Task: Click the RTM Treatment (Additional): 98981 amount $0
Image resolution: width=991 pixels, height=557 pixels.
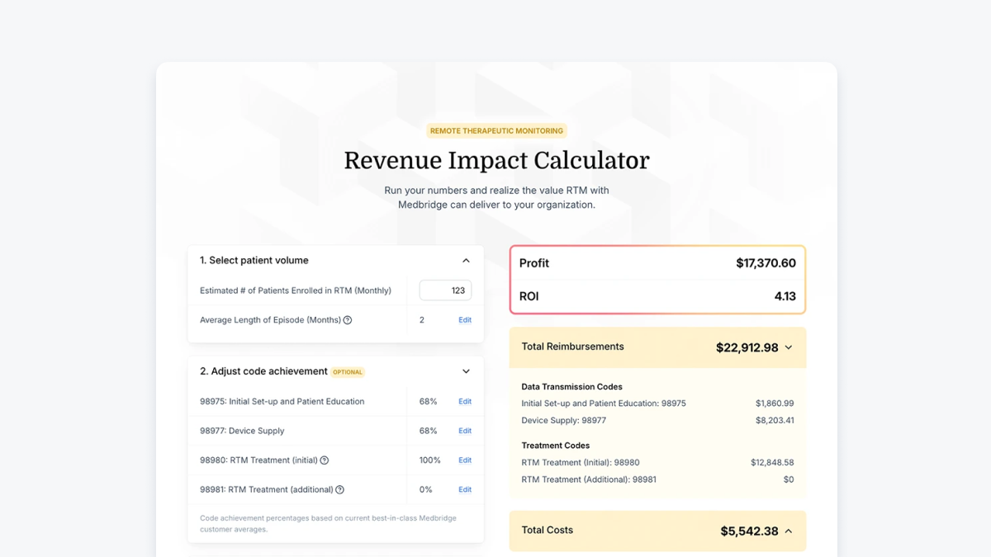Action: point(789,479)
